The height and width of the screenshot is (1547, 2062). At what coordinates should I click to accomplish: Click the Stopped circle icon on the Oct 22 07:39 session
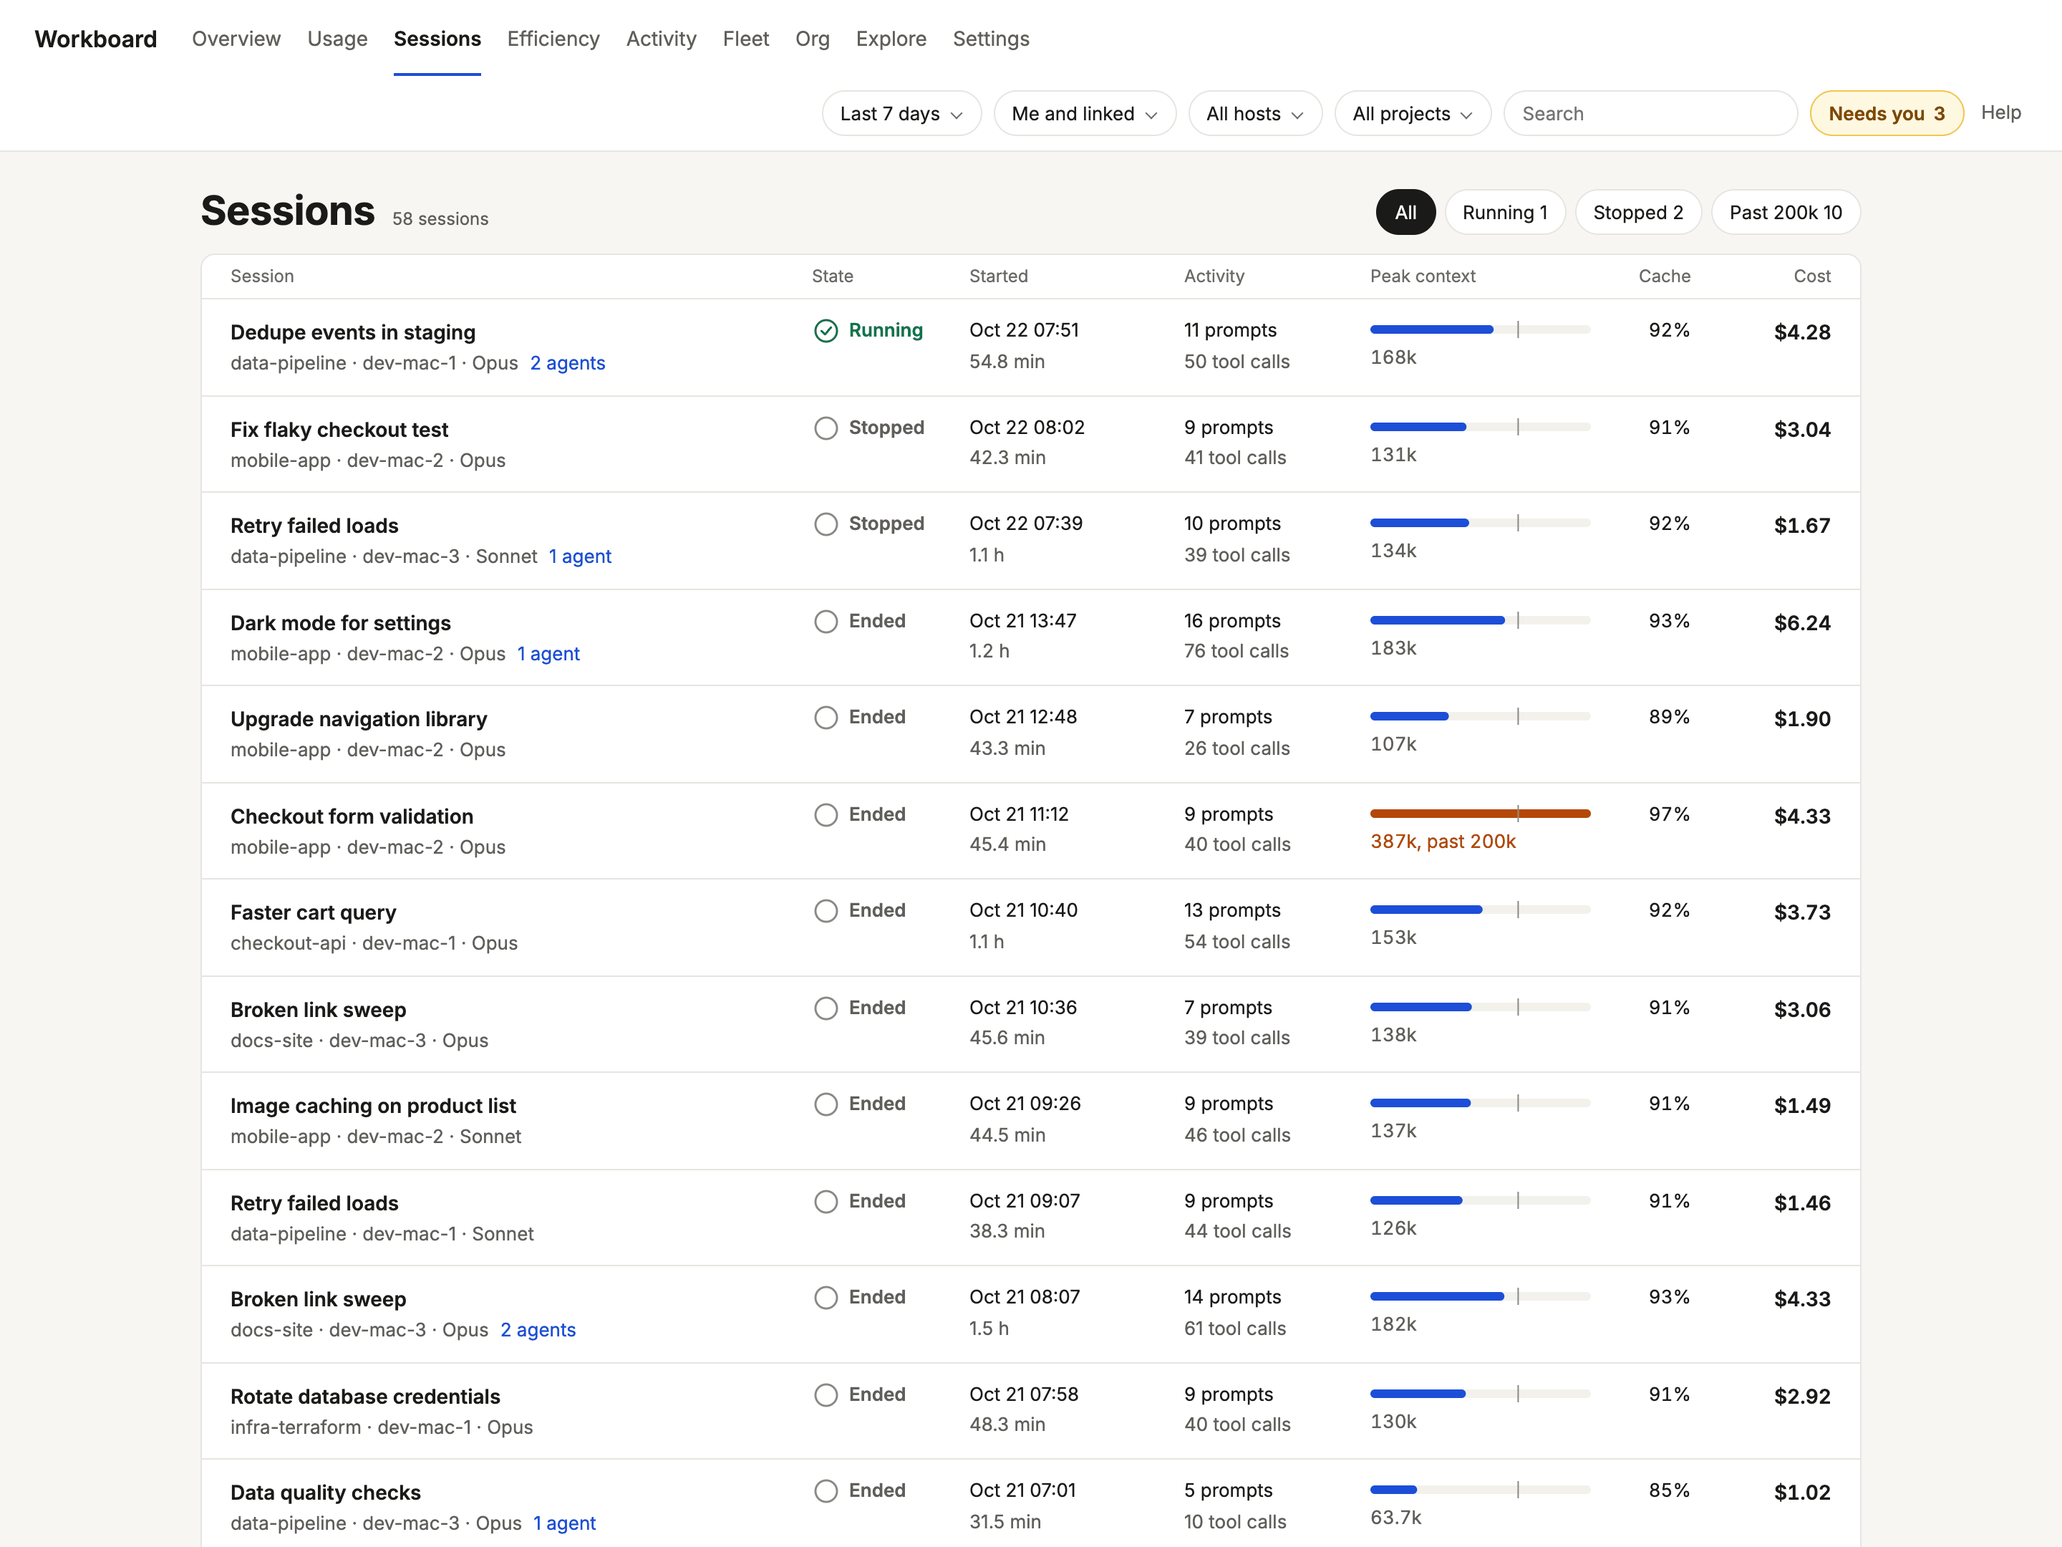tap(826, 524)
